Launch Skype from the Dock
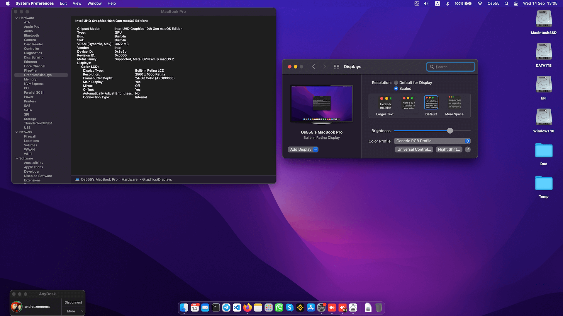563x316 pixels. click(x=290, y=308)
